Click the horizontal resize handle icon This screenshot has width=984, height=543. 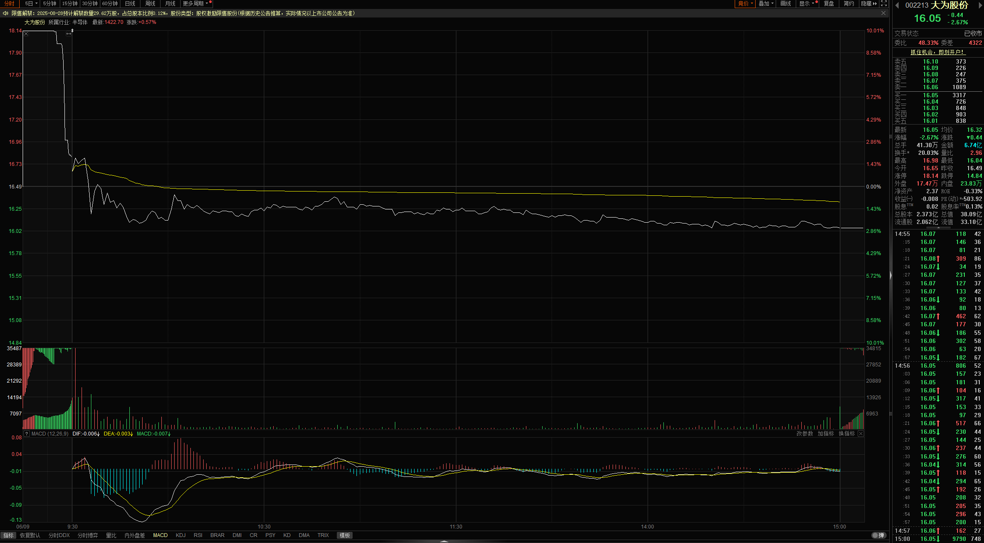tap(69, 34)
